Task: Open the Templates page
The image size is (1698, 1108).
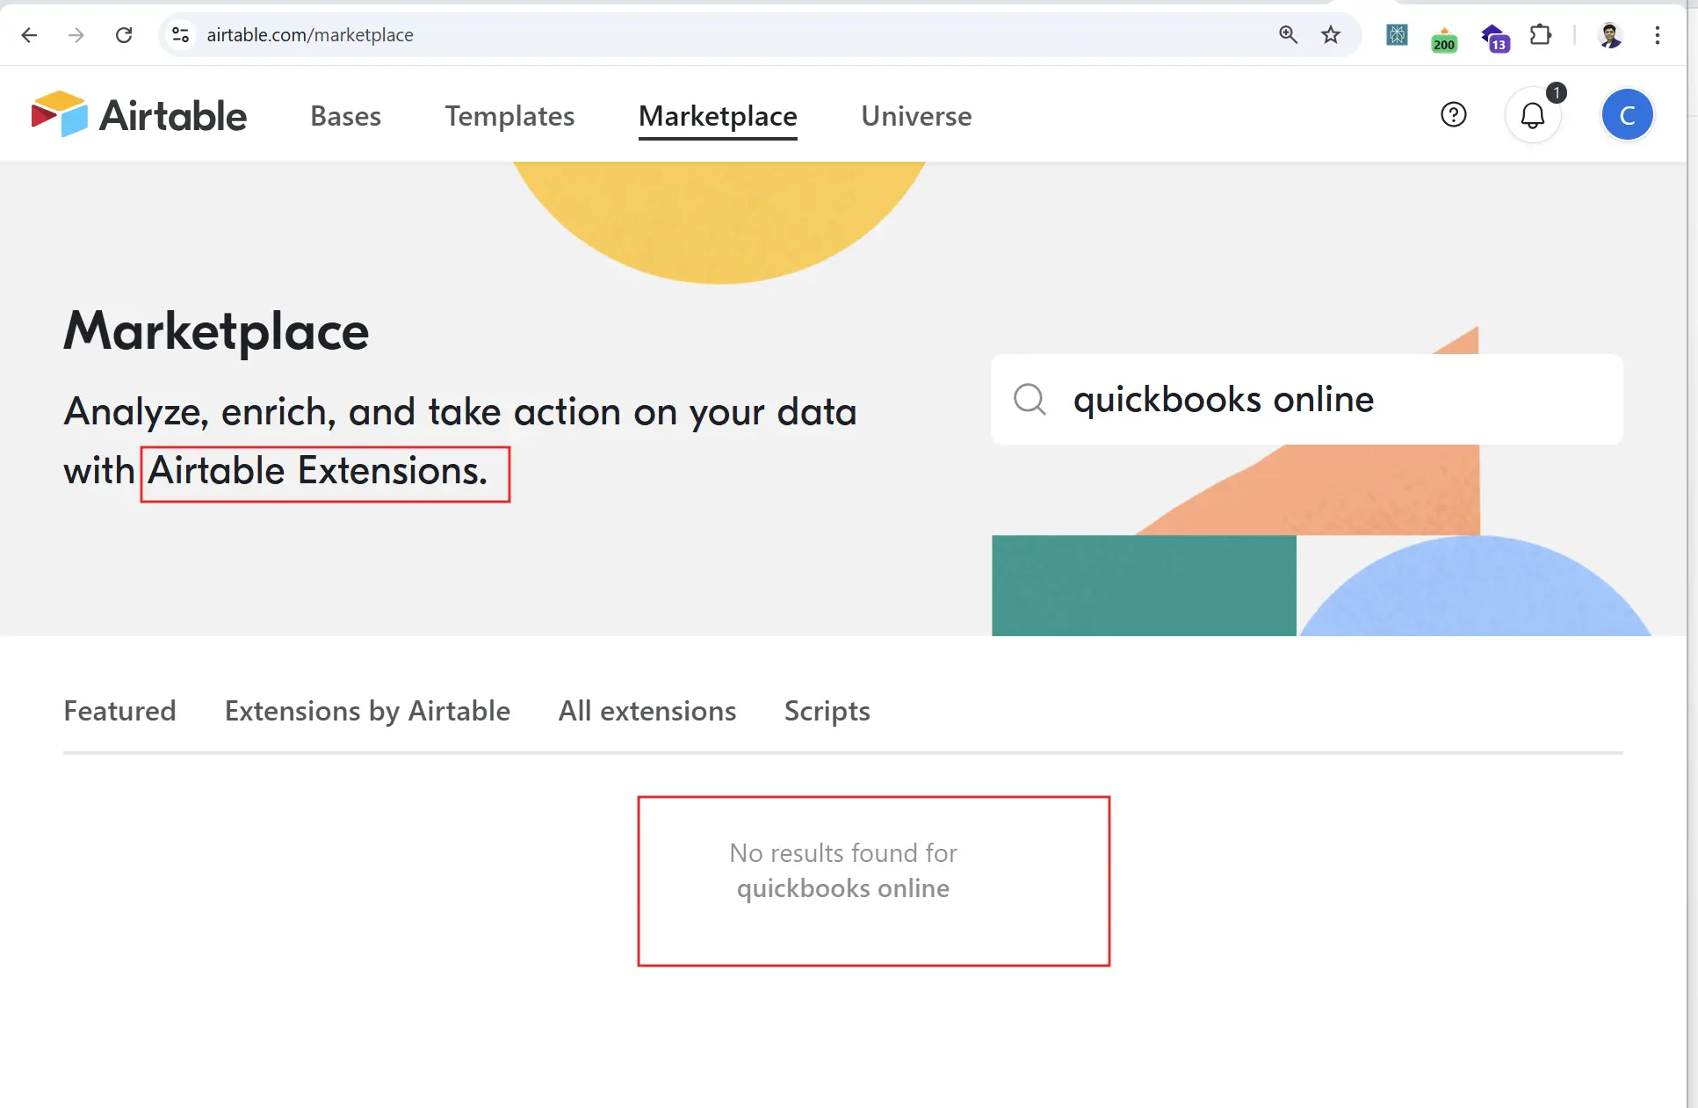Action: 509,116
